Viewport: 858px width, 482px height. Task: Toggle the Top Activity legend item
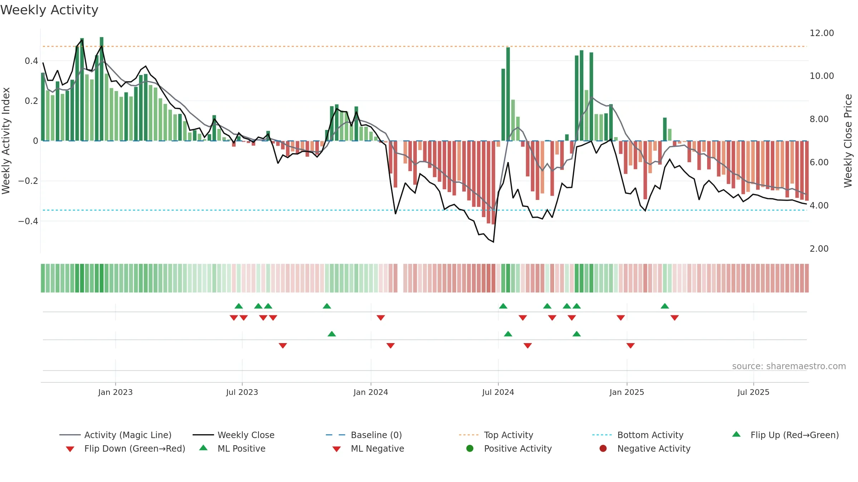[x=496, y=435]
